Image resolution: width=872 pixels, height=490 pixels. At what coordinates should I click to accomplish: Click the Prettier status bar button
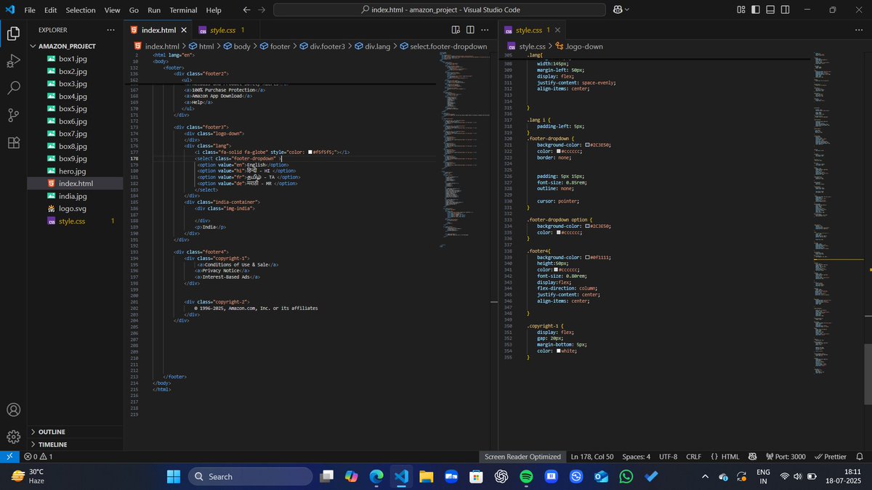[831, 457]
